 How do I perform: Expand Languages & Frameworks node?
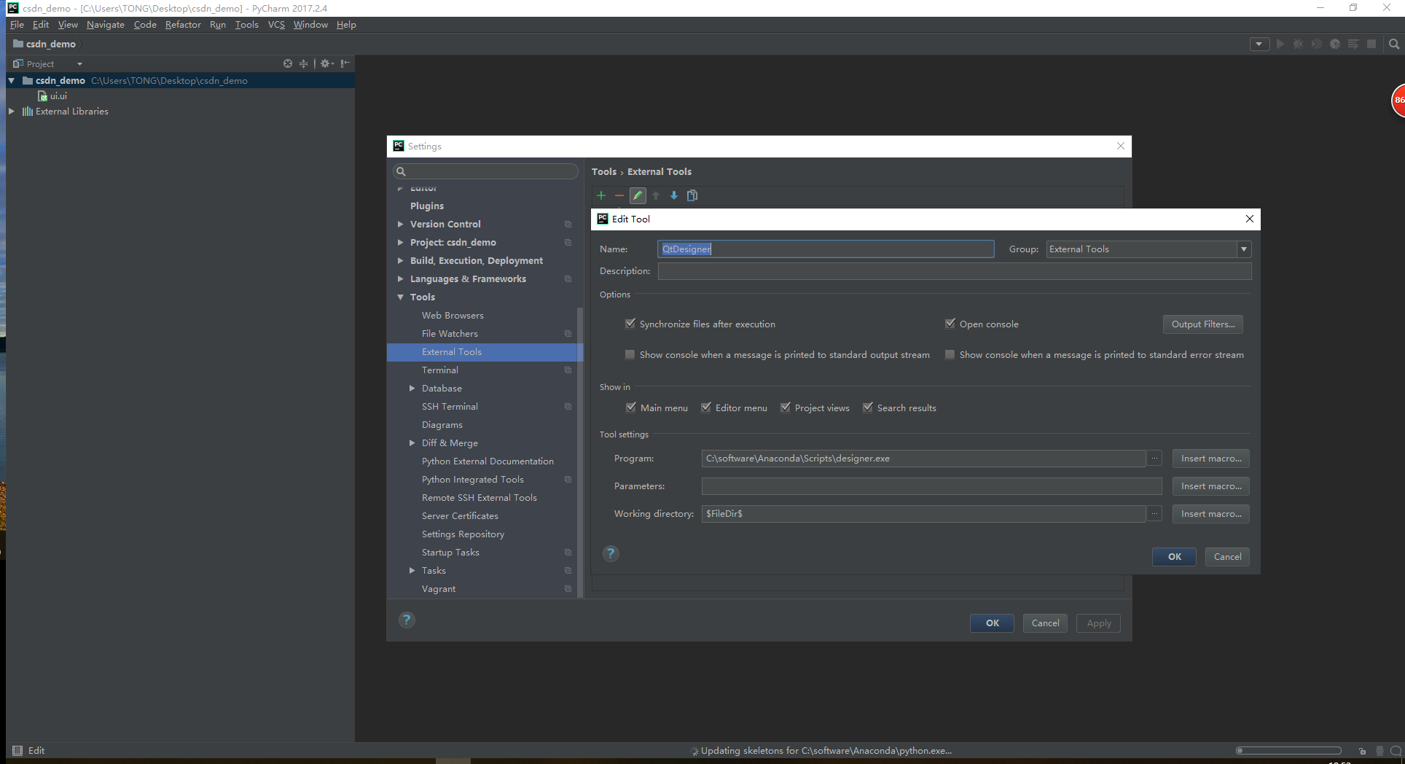point(400,279)
